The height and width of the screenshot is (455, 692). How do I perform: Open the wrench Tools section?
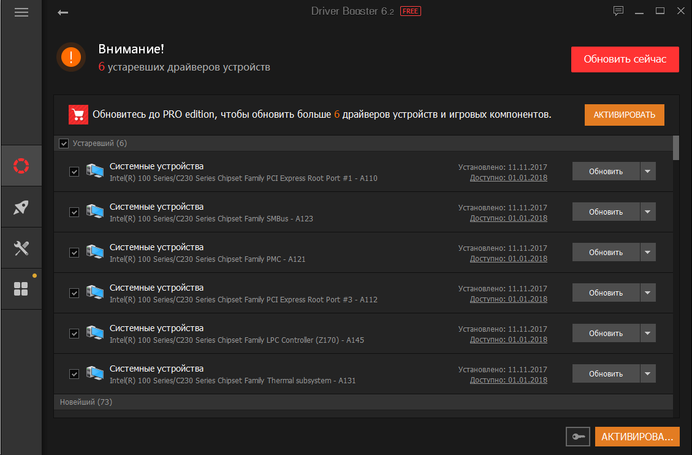[21, 248]
